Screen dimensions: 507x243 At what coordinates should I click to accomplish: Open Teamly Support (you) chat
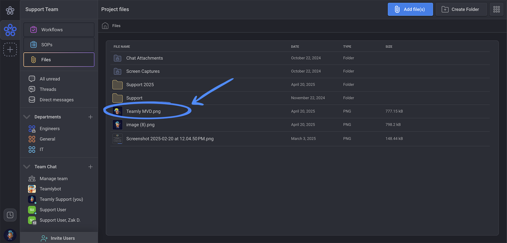61,199
